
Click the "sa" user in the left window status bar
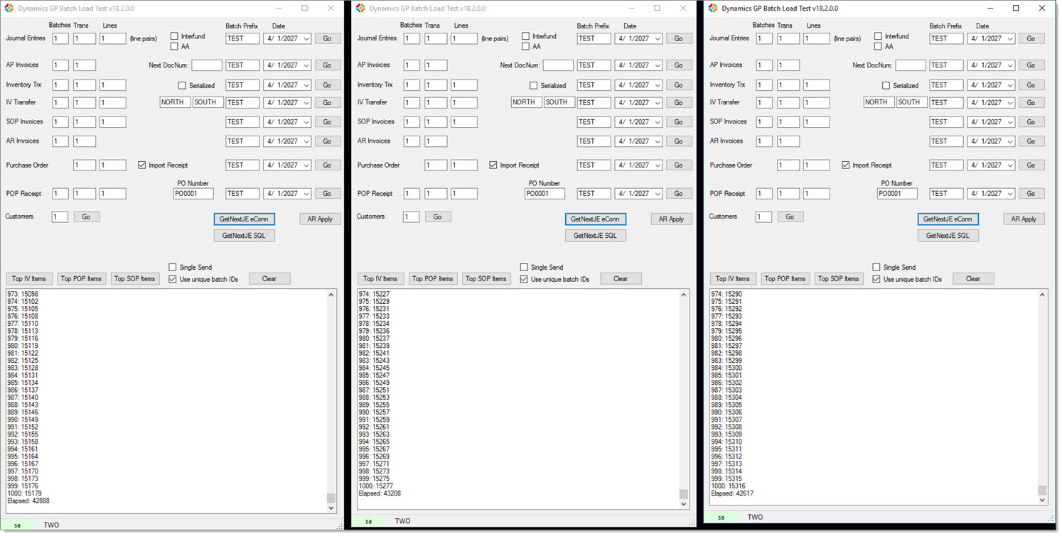pyautogui.click(x=18, y=525)
